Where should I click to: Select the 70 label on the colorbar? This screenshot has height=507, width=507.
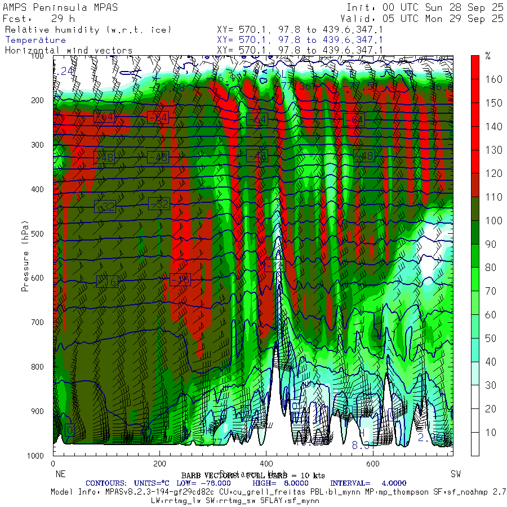tap(491, 291)
